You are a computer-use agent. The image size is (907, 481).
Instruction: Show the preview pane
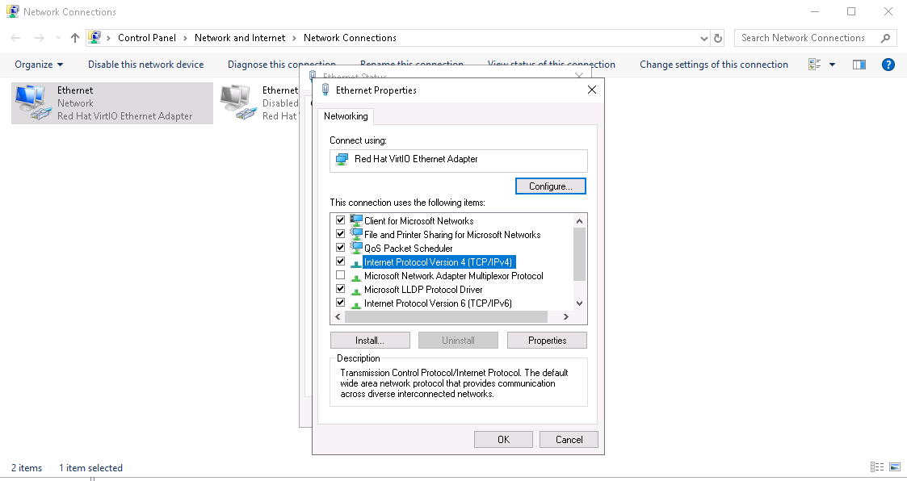[859, 65]
